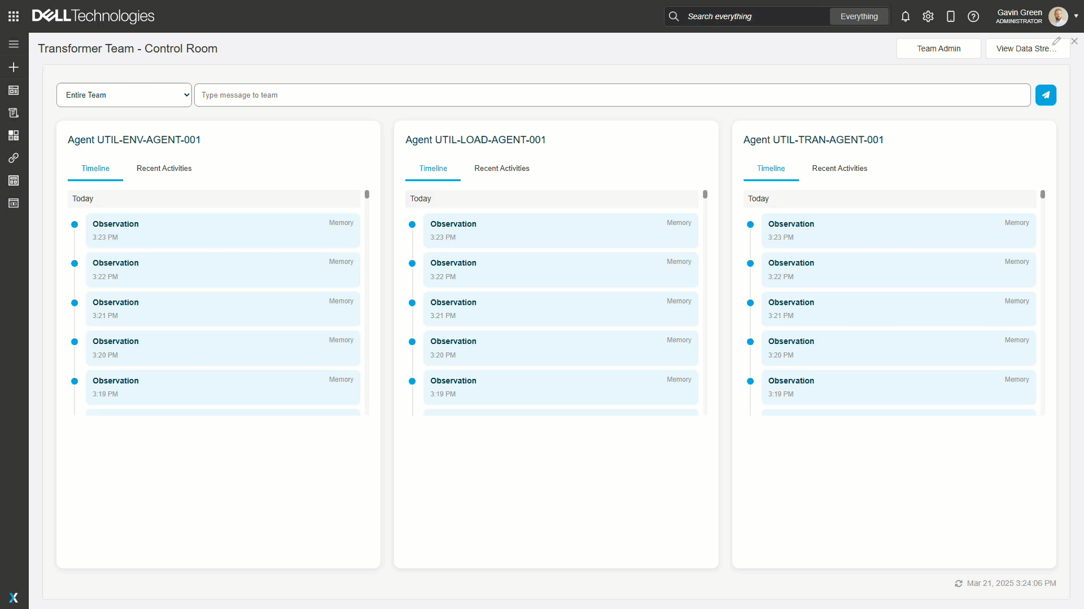Send team message with paper plane button

coord(1046,95)
